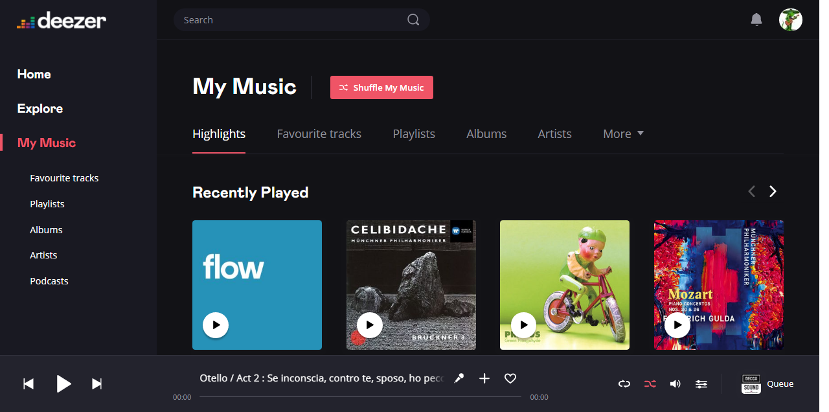829x412 pixels.
Task: Switch to the Albums tab
Action: 486,134
